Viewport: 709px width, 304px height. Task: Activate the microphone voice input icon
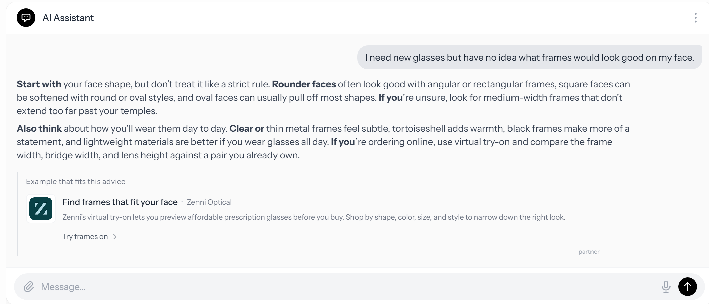pyautogui.click(x=666, y=287)
